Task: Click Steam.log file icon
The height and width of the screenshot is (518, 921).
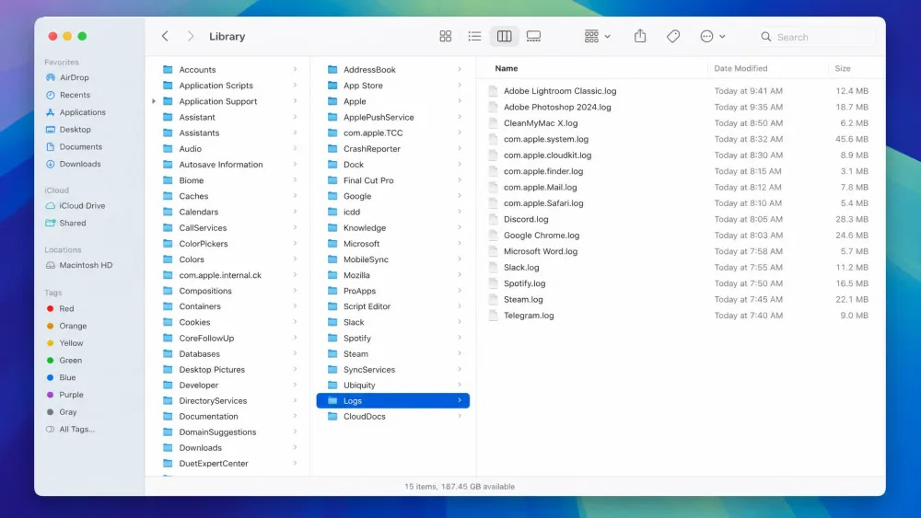Action: point(493,299)
